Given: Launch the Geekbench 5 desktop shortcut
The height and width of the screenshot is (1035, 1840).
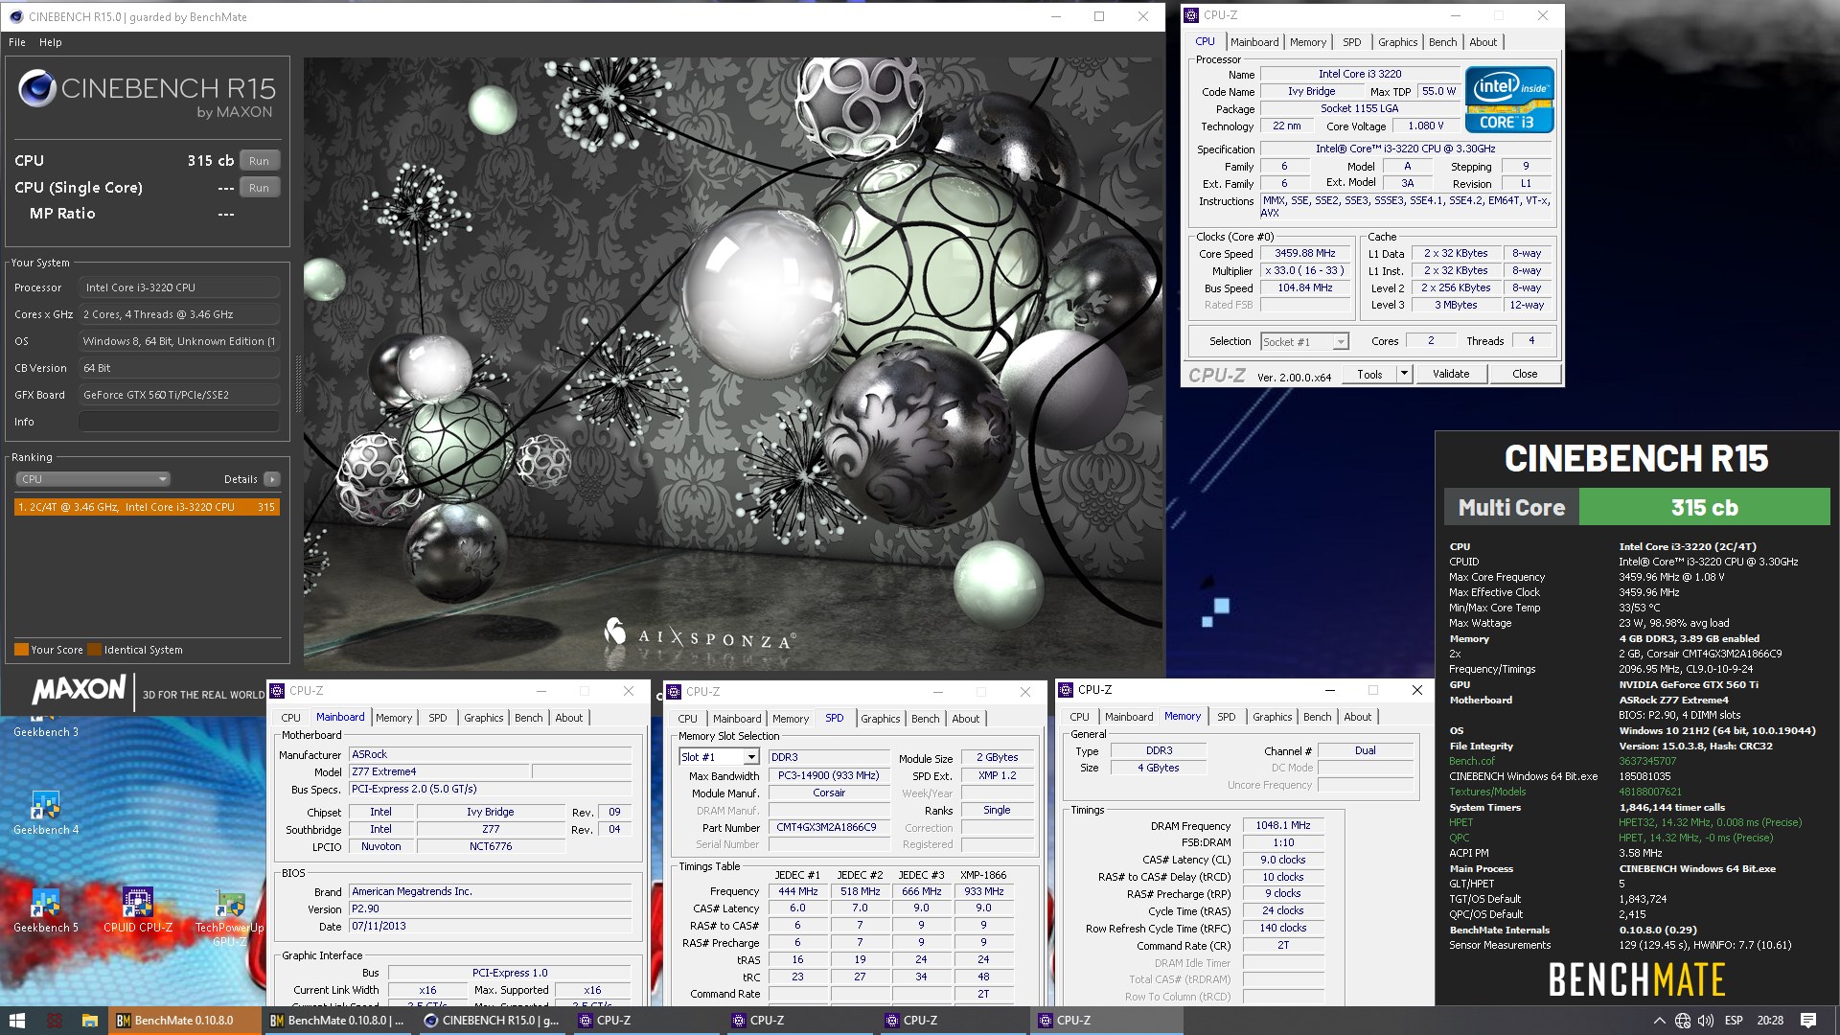Looking at the screenshot, I should [x=46, y=910].
